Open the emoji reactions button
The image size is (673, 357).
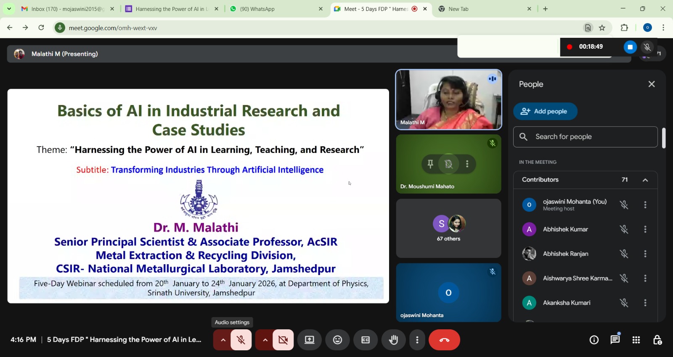[x=337, y=340]
